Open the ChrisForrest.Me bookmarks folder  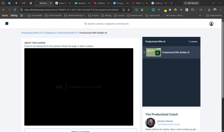click(x=53, y=15)
